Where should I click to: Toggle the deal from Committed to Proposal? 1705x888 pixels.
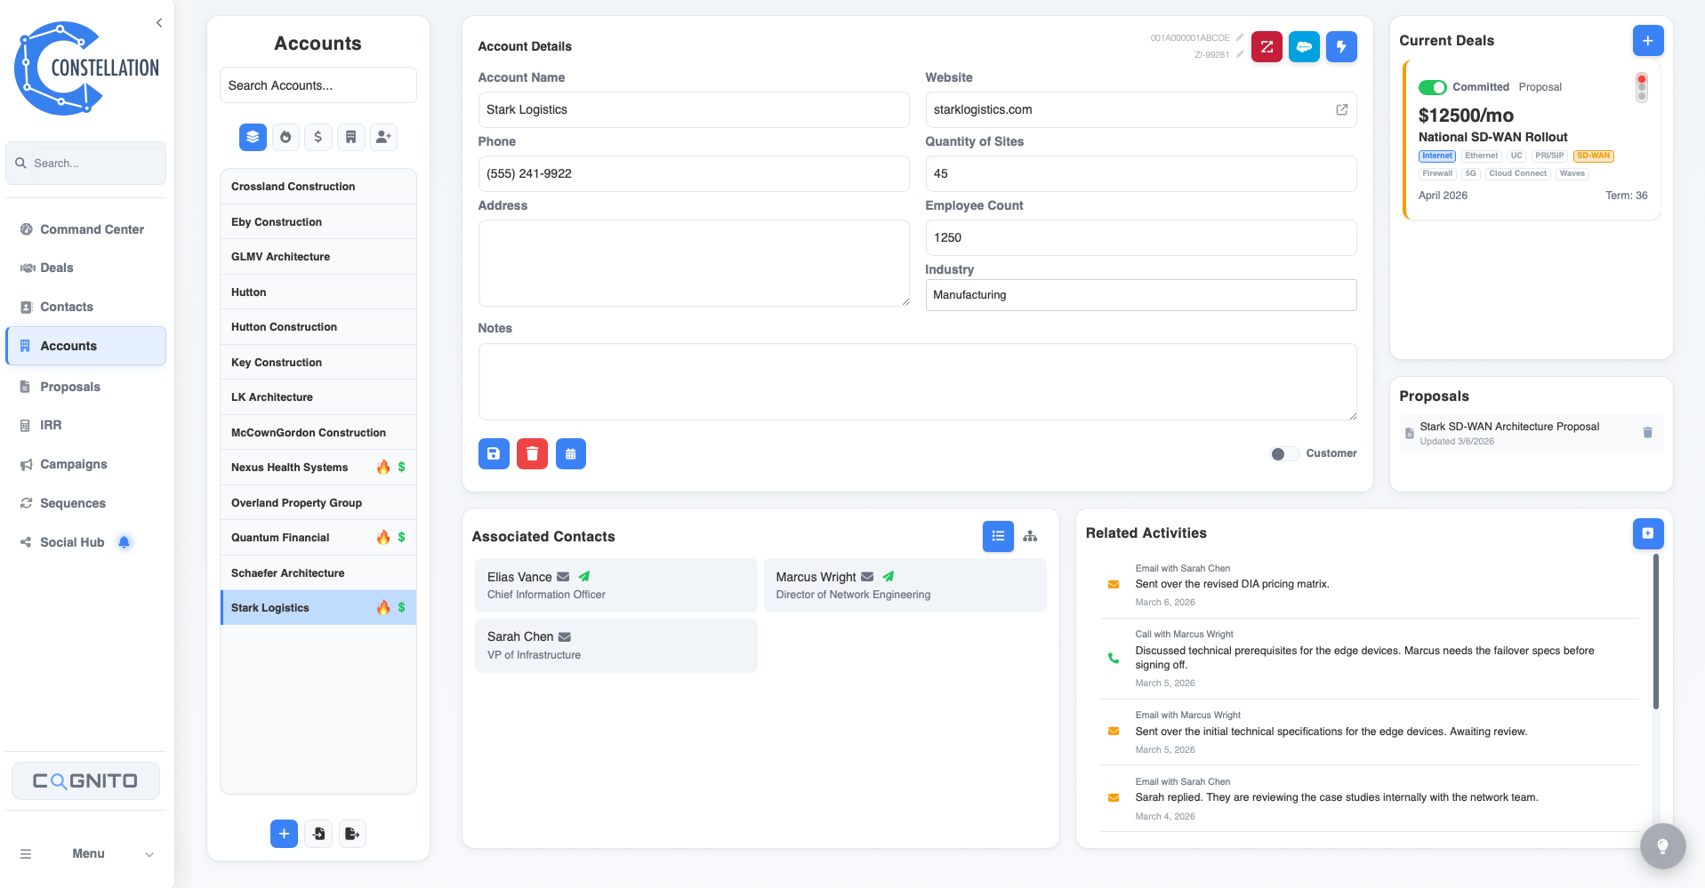pos(1432,86)
